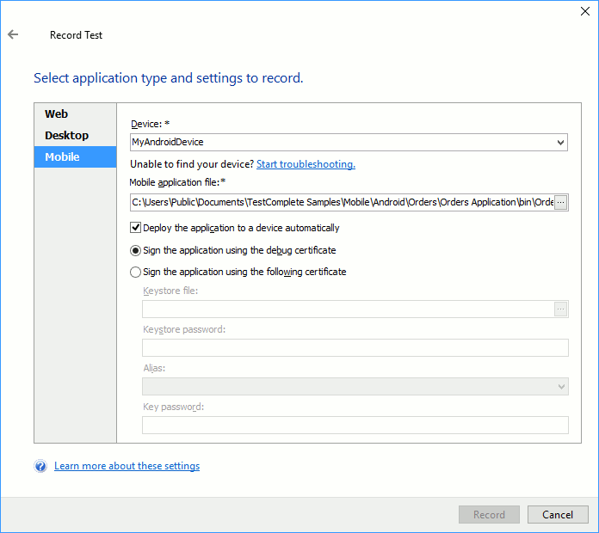This screenshot has width=599, height=533.
Task: Choose sign using the following certificate
Action: coord(136,272)
